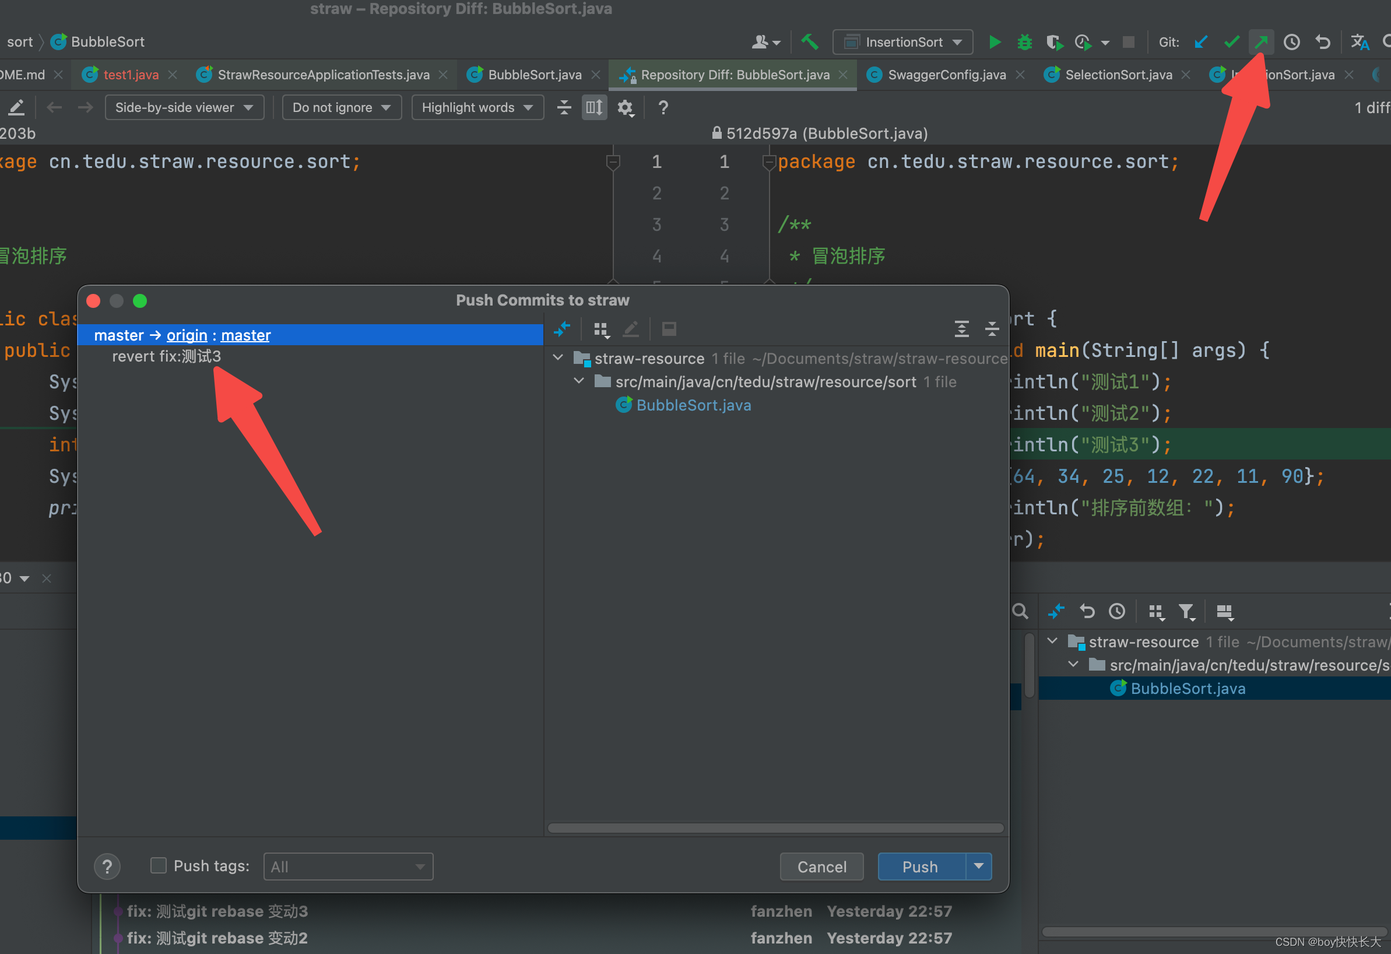The image size is (1391, 954).
Task: Show diff icon in commit details panel
Action: (1056, 612)
